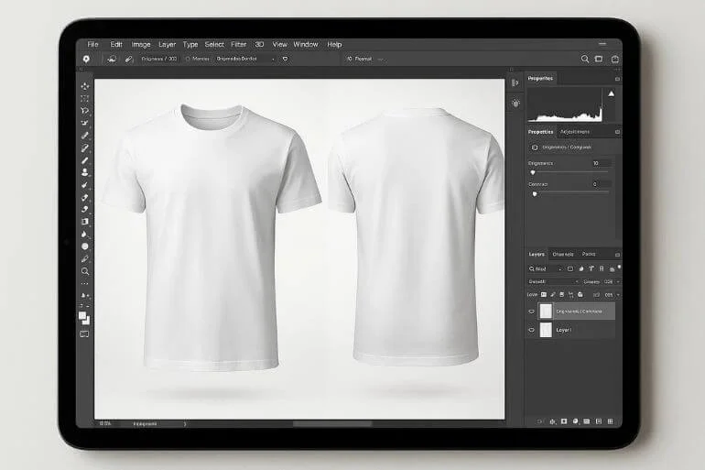
Task: Toggle the lock image pixels brush icon
Action: [x=553, y=295]
